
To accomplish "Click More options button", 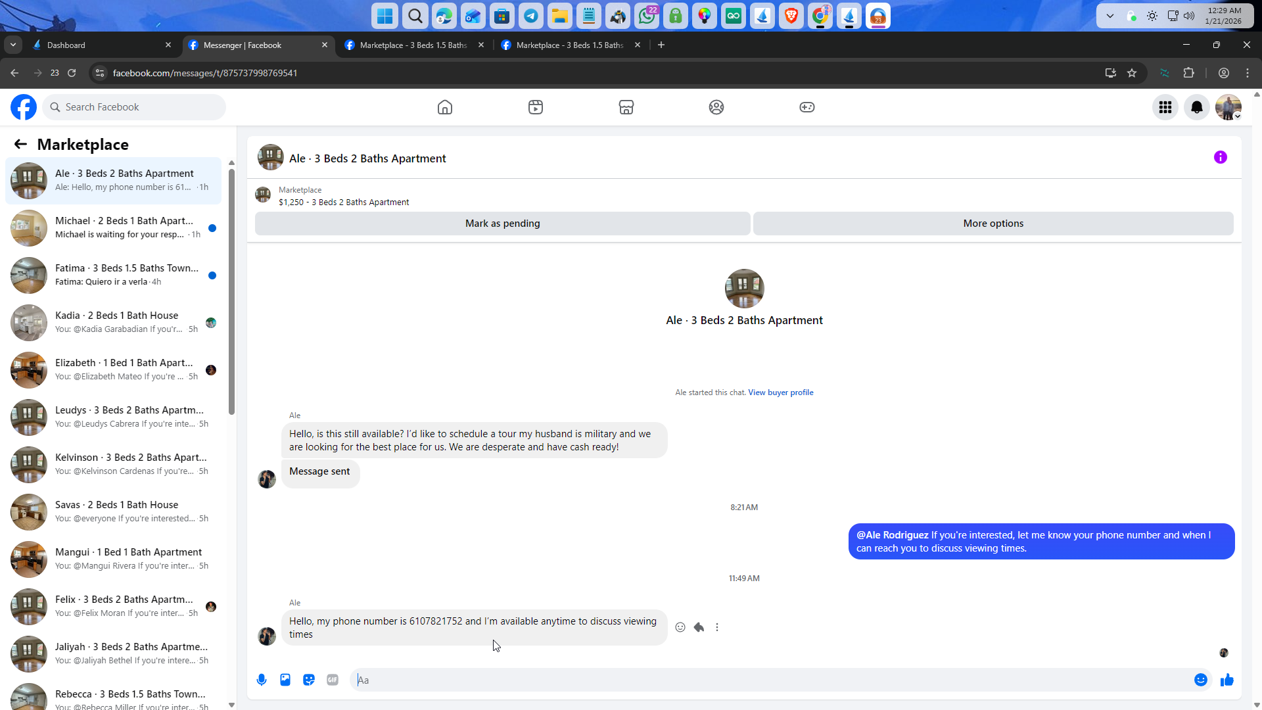I will (x=993, y=224).
